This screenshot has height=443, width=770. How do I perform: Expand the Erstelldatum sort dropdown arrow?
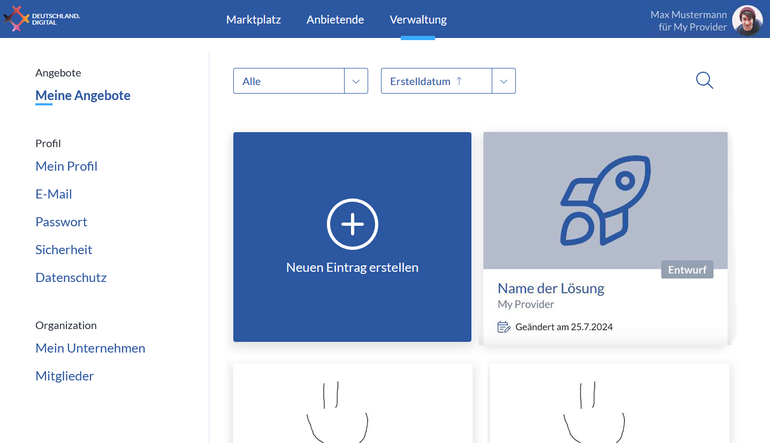coord(503,81)
